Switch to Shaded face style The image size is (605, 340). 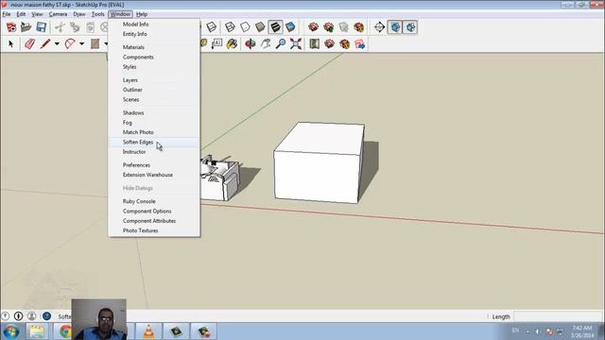pyautogui.click(x=260, y=27)
